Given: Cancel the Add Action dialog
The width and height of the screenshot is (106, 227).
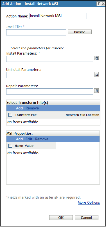Looking at the screenshot, I should (87, 218).
